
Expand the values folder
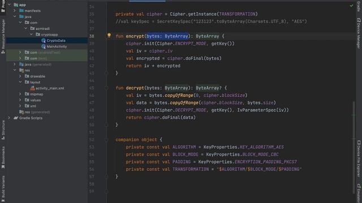pyautogui.click(x=20, y=100)
